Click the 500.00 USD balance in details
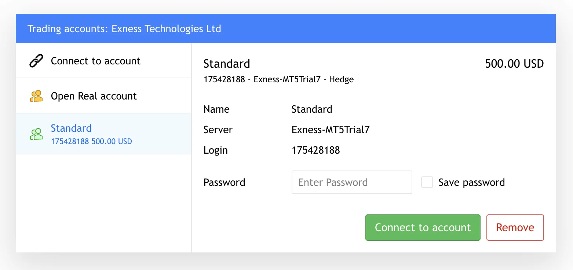 click(x=514, y=64)
